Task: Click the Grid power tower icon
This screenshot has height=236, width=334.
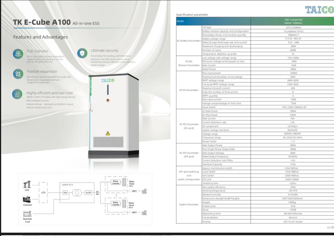Action: coord(27,184)
